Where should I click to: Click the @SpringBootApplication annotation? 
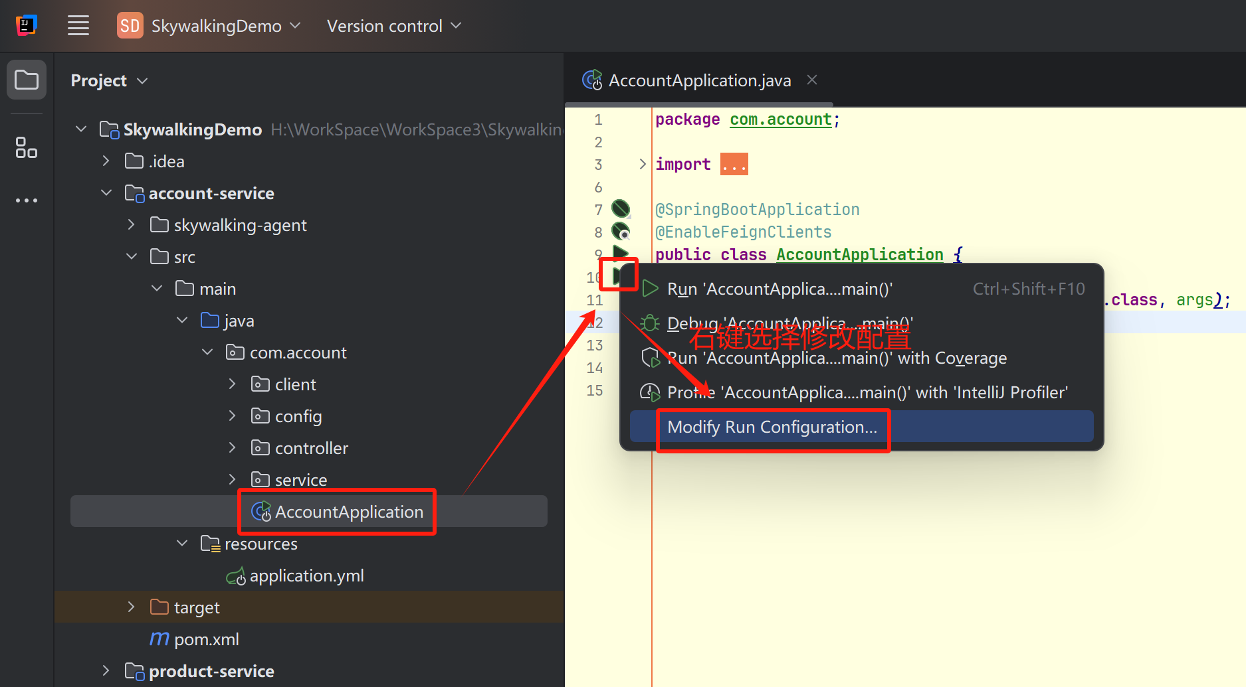pyautogui.click(x=758, y=209)
